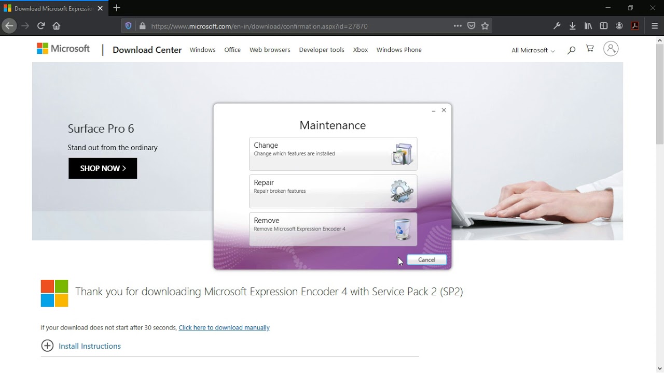Select the Download Microsoft Expression tab
Screen dimensions: 664x373
54,8
